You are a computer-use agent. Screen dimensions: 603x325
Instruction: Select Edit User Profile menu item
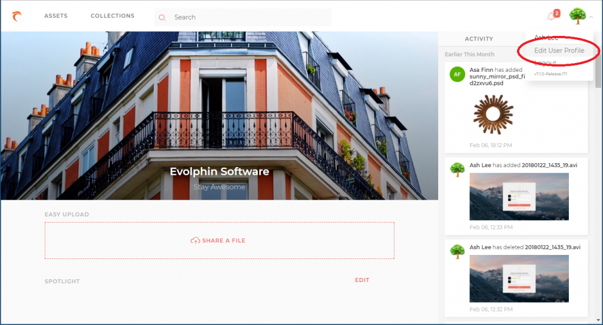click(559, 51)
